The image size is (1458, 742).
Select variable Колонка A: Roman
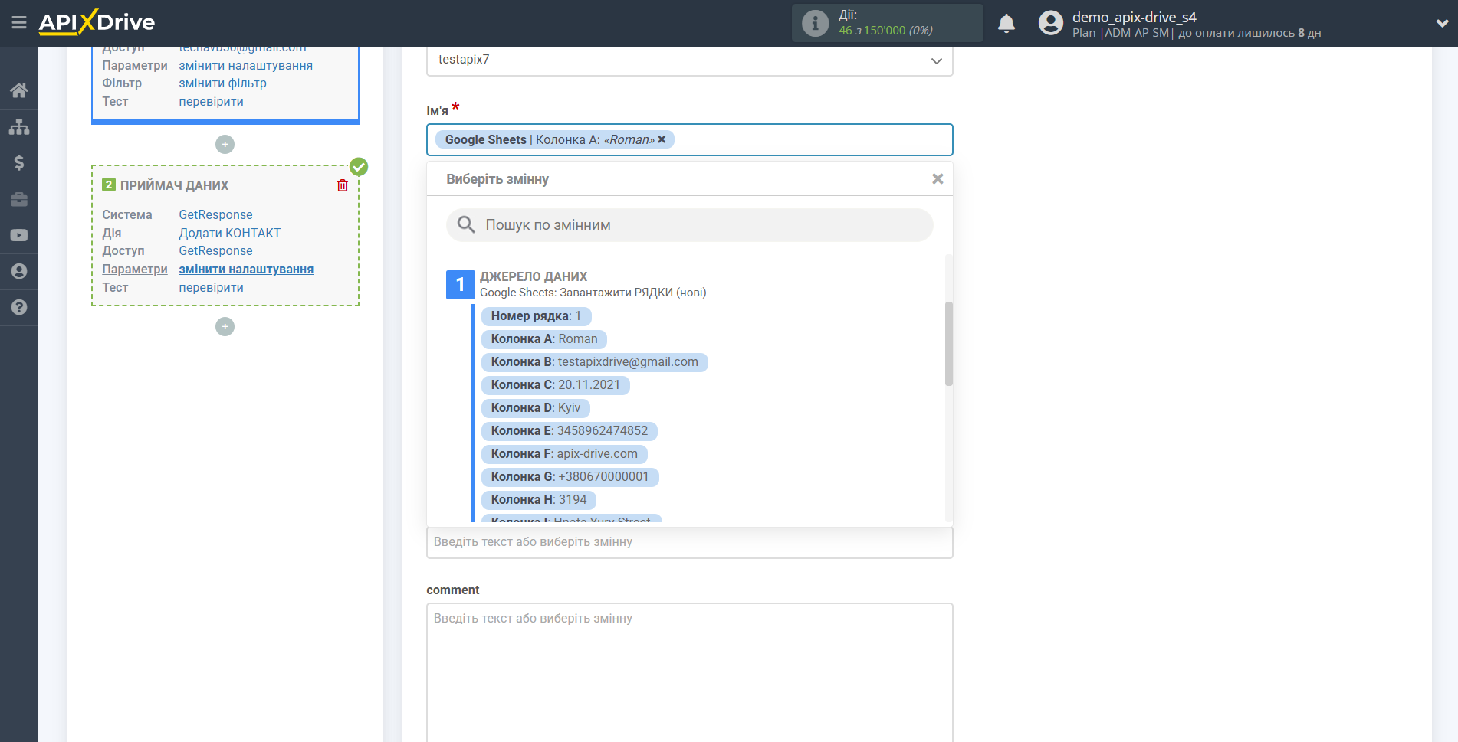(x=544, y=339)
